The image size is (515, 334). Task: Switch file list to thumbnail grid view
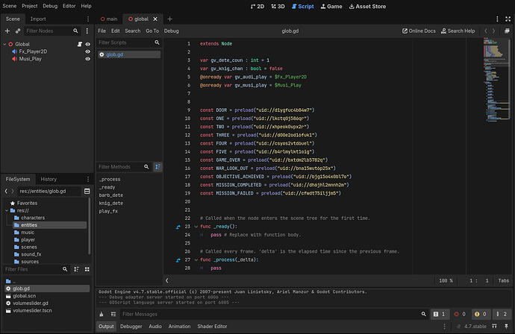[x=87, y=269]
